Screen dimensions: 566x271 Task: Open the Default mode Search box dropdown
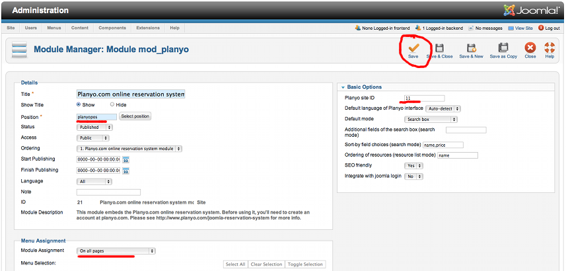point(431,119)
